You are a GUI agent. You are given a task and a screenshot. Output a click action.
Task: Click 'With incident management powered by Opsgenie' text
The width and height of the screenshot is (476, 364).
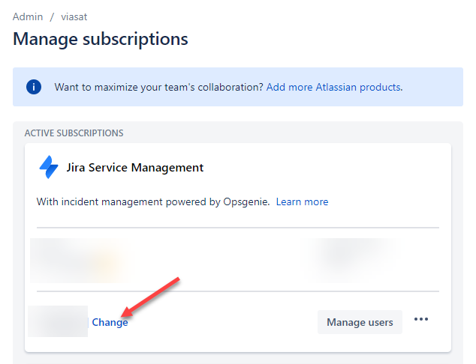coord(153,201)
